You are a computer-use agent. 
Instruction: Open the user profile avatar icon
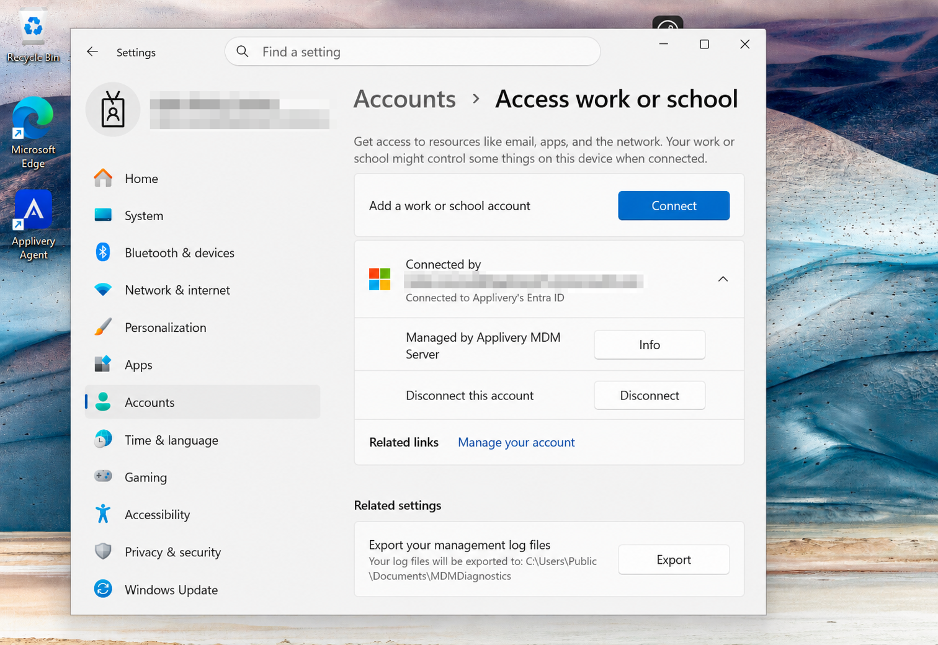pos(113,110)
